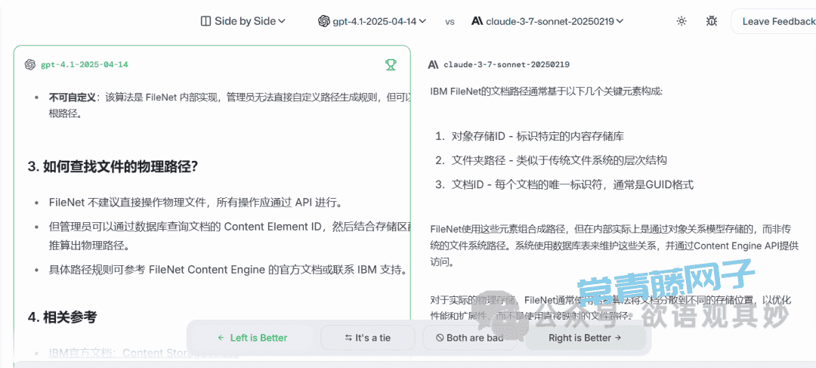Vote It's a tie
The width and height of the screenshot is (816, 368).
367,338
